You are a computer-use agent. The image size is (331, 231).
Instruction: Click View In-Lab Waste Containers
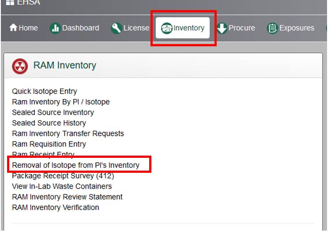(62, 186)
